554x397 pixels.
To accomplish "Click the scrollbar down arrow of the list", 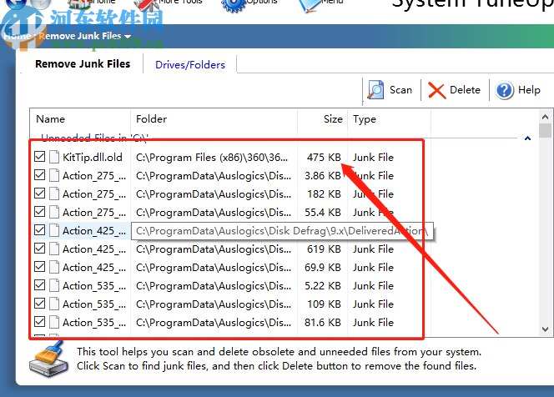I will pos(545,329).
